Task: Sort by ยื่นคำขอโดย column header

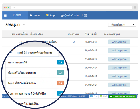Action: tap(37, 34)
